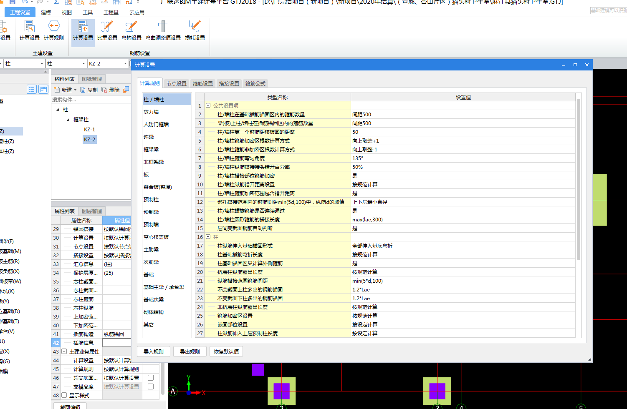Click the empty 插筋信息 value cell
The image size is (627, 409).
(117, 343)
